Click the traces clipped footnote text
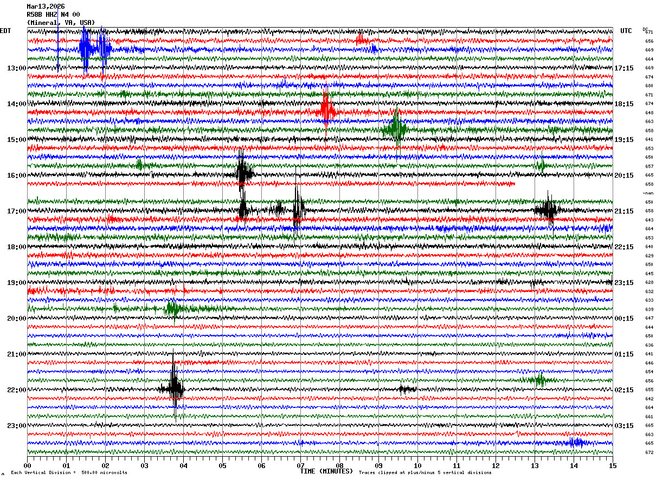 [x=425, y=472]
